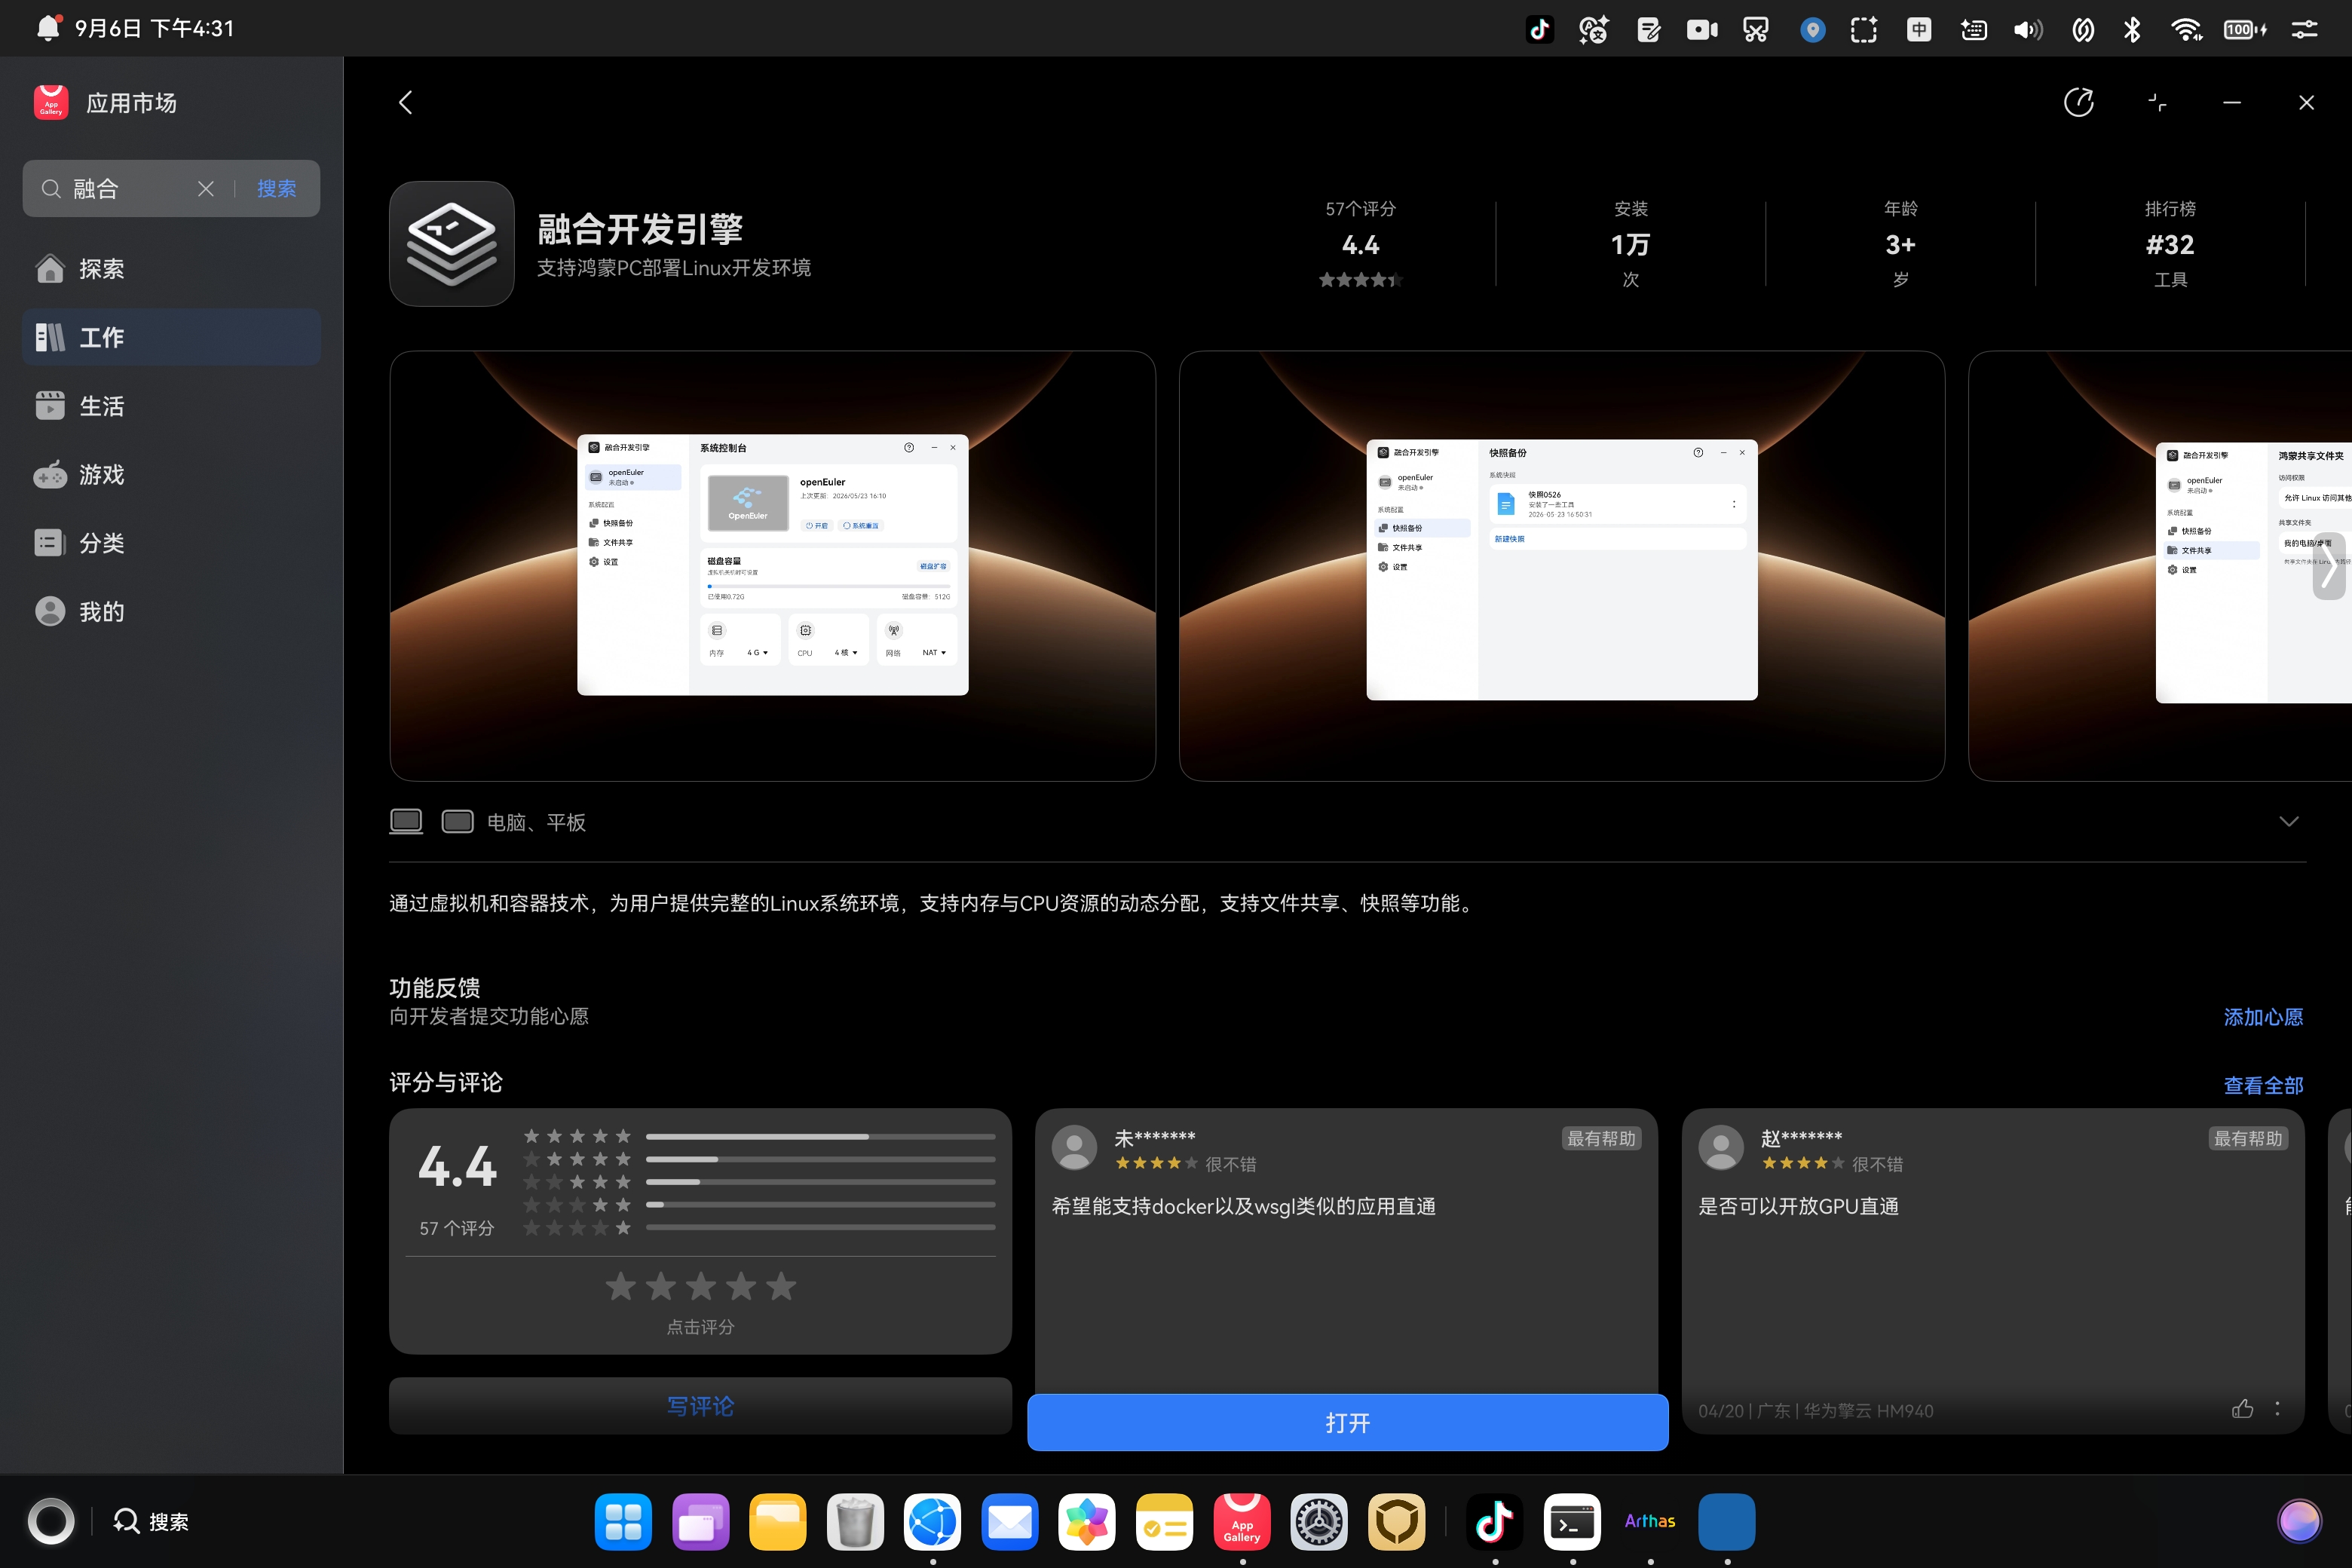Open the Settings gear in dock
Screen dimensions: 2352x1568
1319,1521
